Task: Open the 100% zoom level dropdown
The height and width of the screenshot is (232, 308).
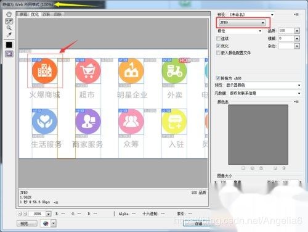Action: pos(49,214)
